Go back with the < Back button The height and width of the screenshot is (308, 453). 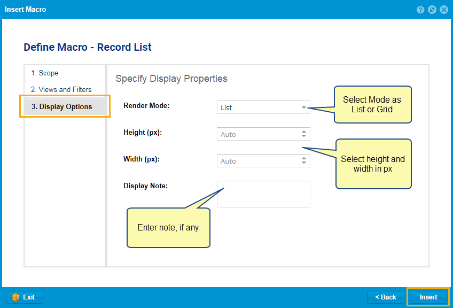385,297
